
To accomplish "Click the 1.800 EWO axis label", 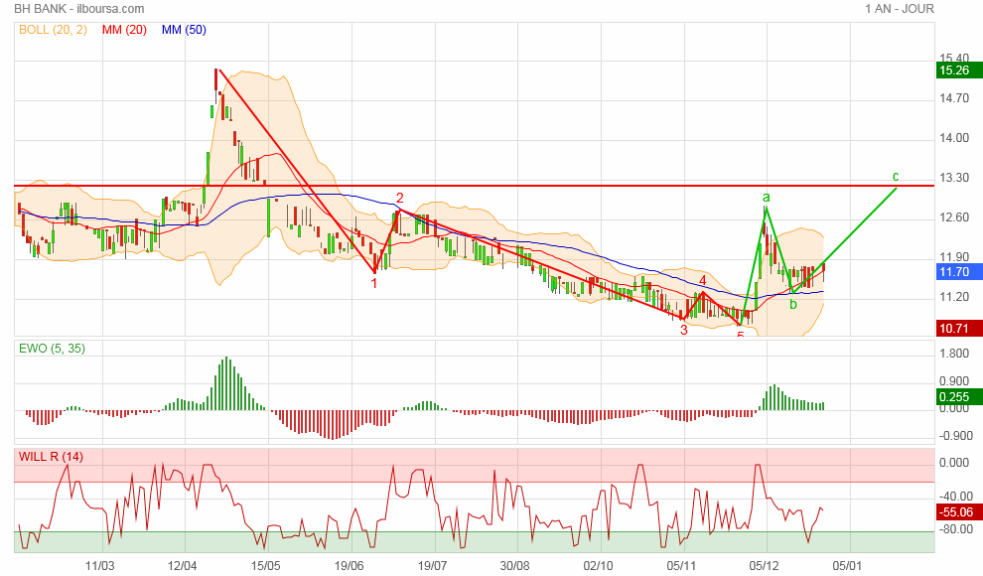I will point(954,354).
